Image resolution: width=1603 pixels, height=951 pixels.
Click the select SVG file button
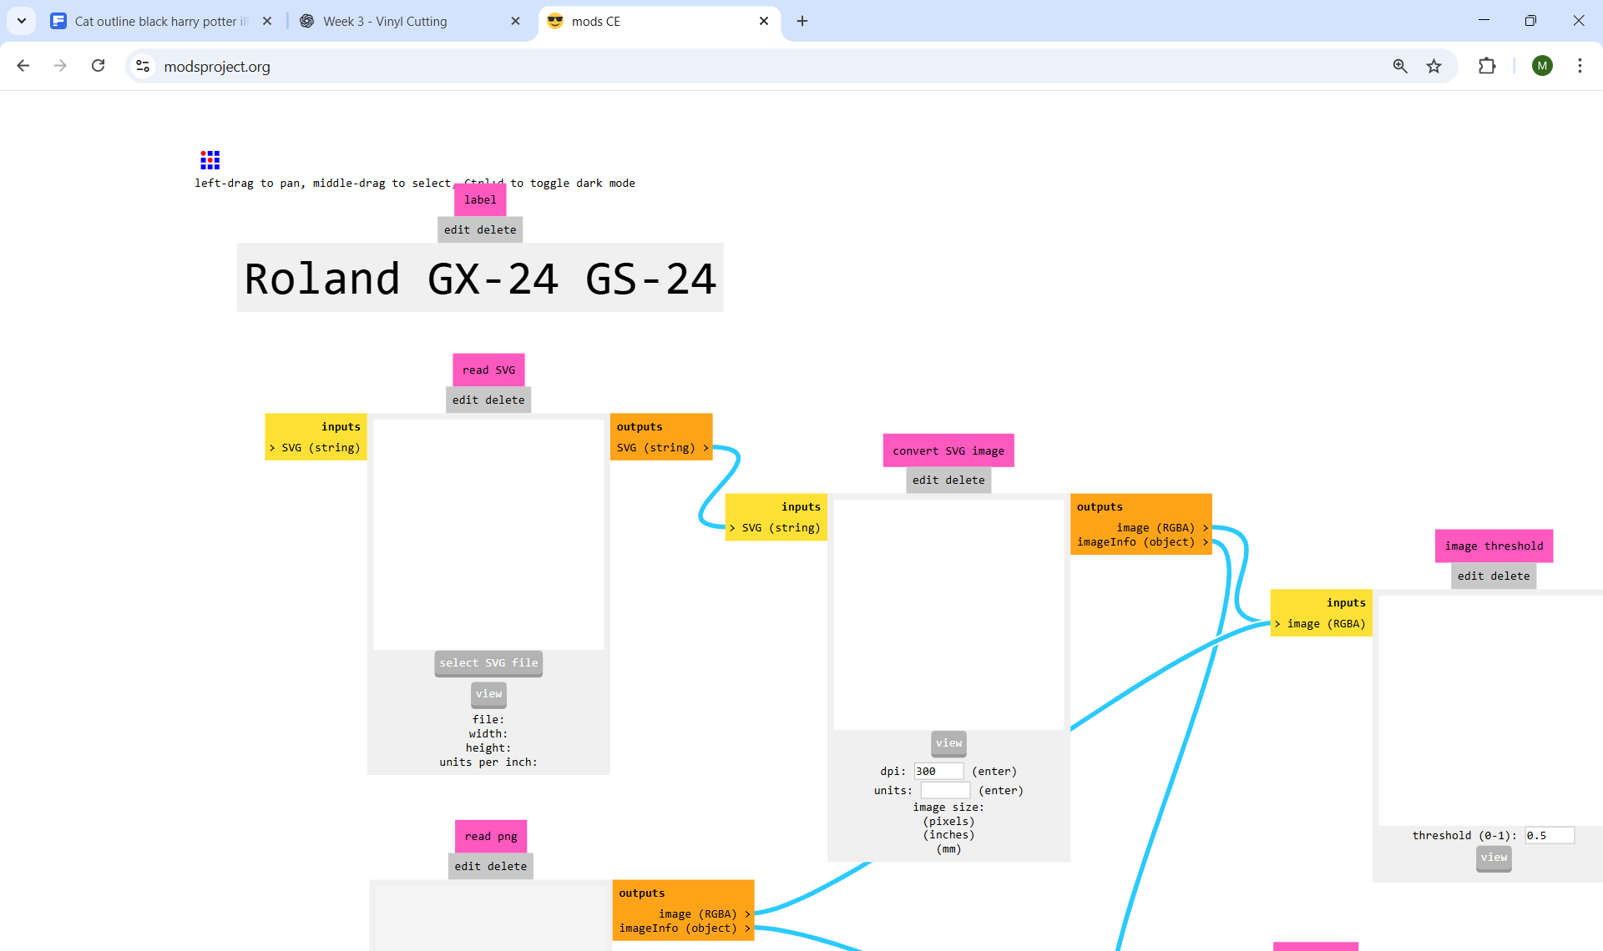tap(488, 663)
